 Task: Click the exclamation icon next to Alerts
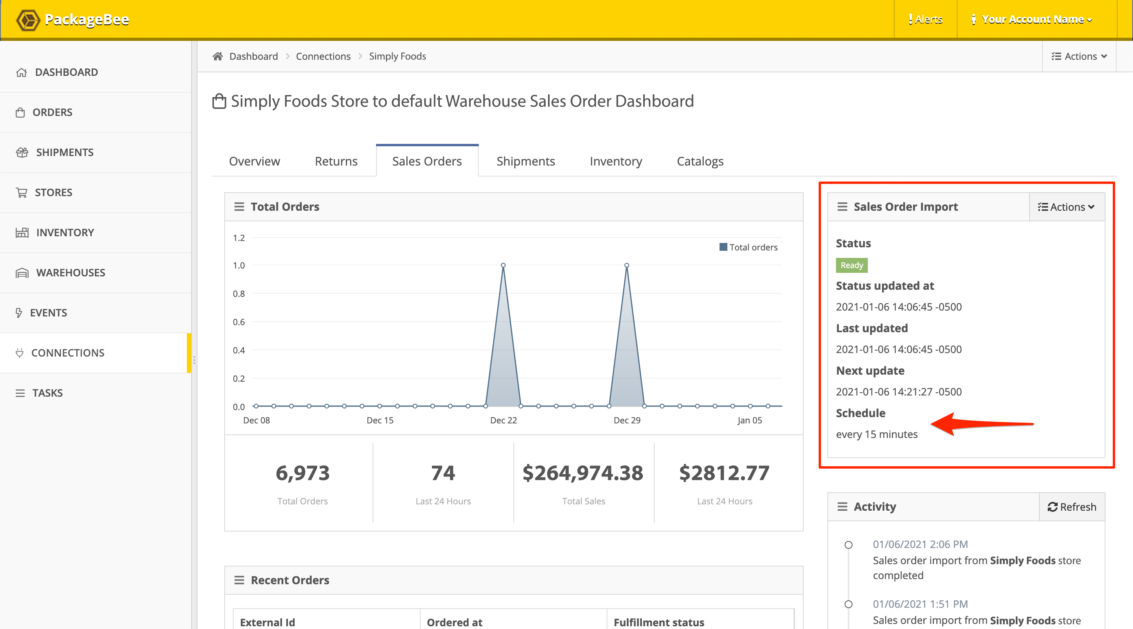click(910, 19)
